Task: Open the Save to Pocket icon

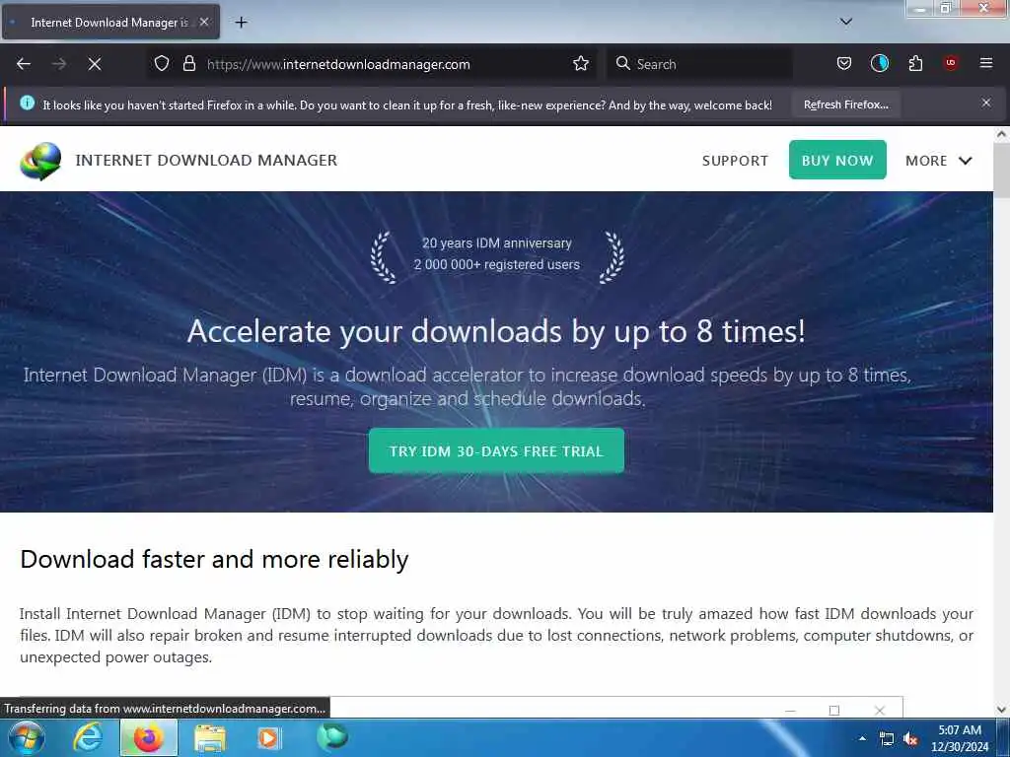Action: coord(844,64)
